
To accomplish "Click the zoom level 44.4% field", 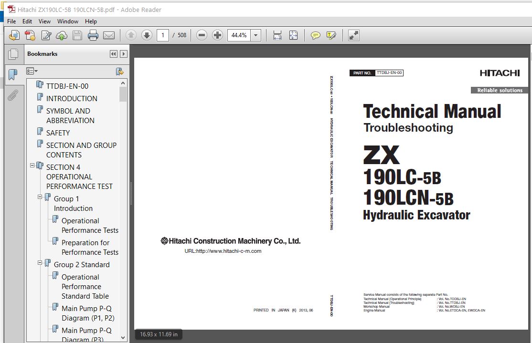I will click(239, 35).
